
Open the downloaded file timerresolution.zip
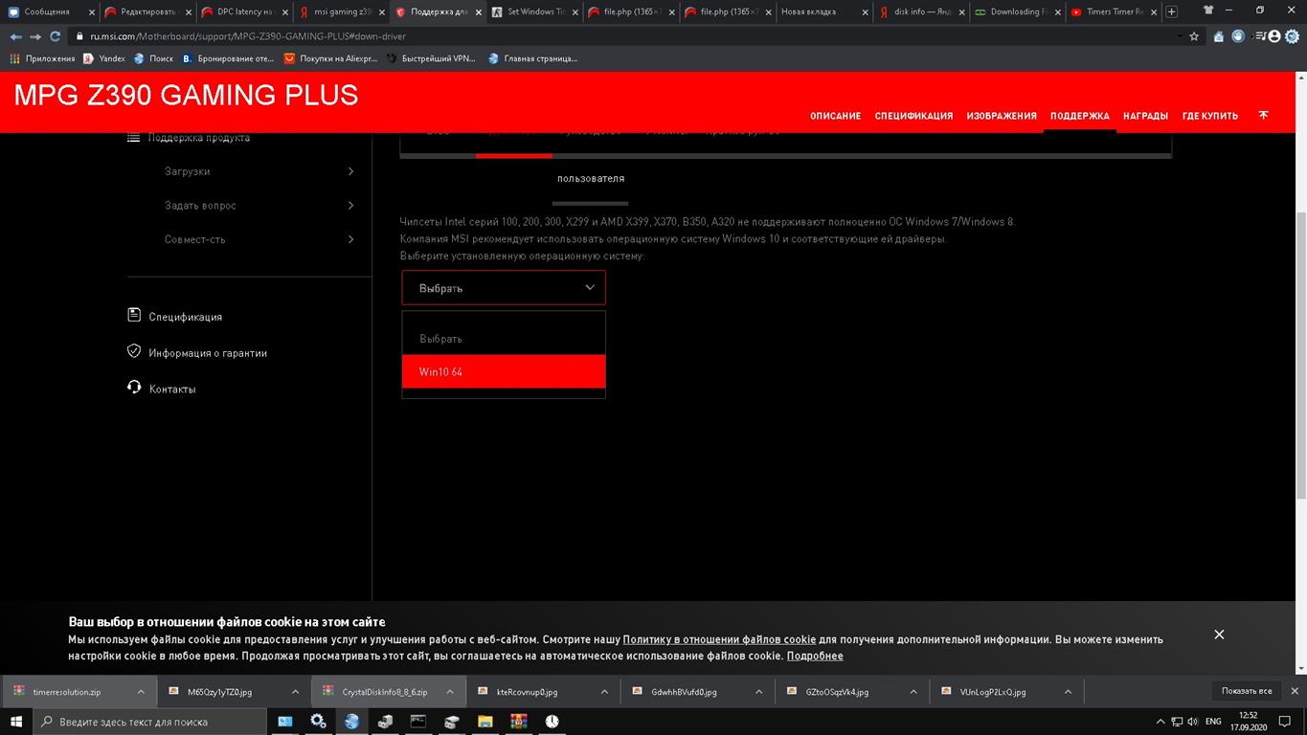(x=67, y=691)
